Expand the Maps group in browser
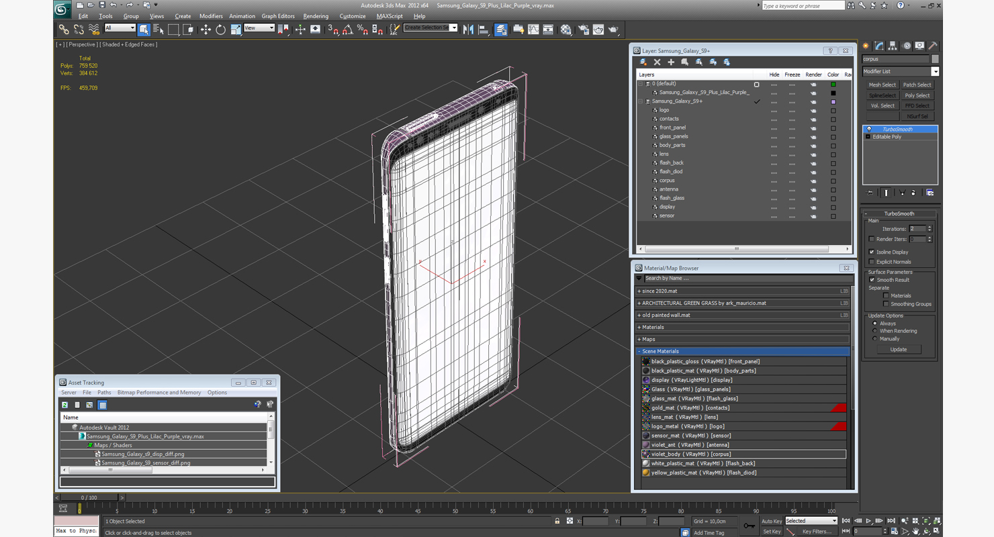This screenshot has width=994, height=537. point(639,340)
